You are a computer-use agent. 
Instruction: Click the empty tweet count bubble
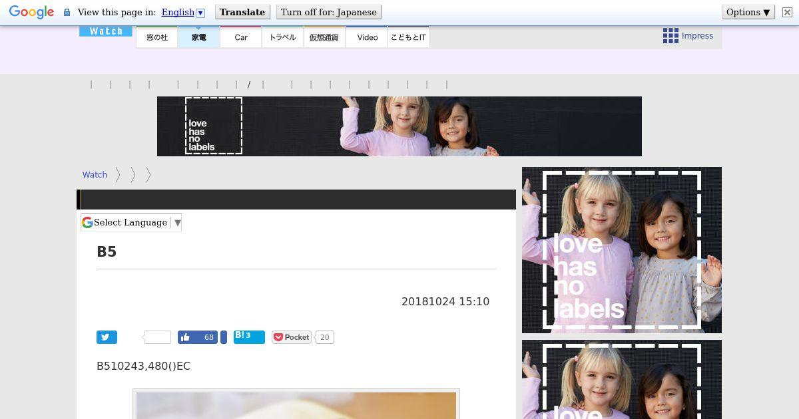pyautogui.click(x=157, y=337)
